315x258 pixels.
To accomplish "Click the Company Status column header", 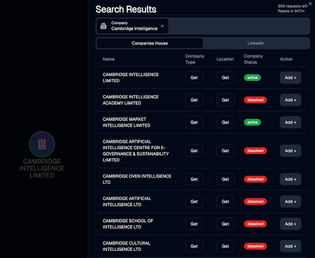I will 253,59.
